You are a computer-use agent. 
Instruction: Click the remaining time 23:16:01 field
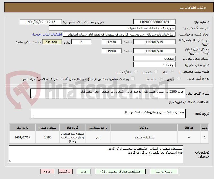click(x=52, y=42)
